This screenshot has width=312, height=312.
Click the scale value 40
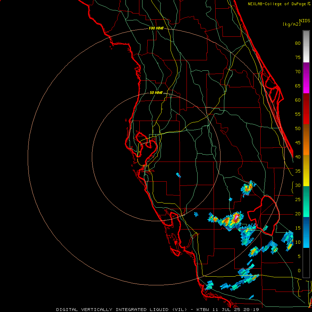(298, 157)
